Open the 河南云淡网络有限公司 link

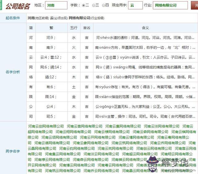[x=161, y=126]
